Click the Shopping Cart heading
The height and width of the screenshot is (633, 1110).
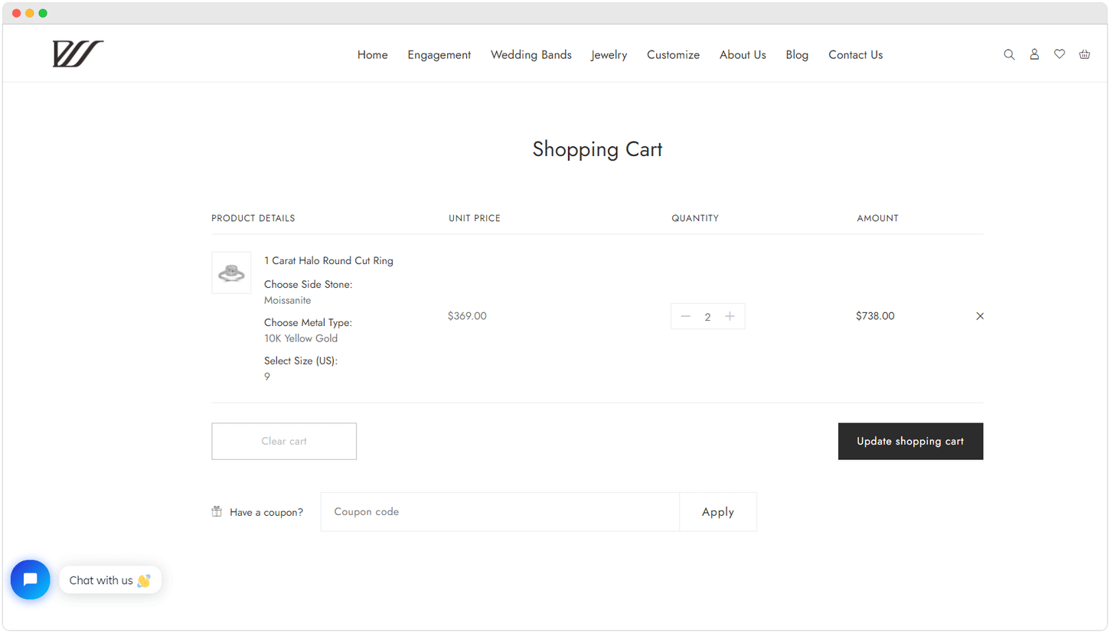[x=597, y=148]
